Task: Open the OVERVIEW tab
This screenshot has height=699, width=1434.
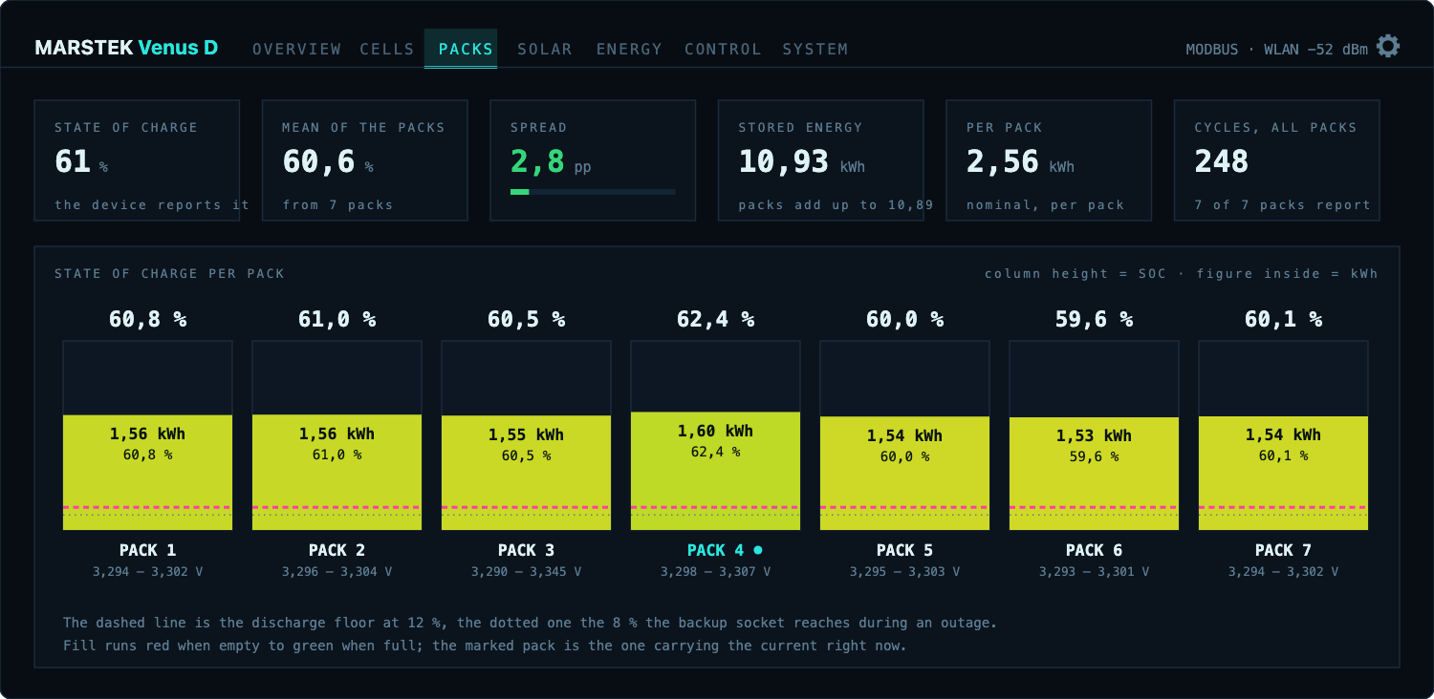Action: [296, 49]
